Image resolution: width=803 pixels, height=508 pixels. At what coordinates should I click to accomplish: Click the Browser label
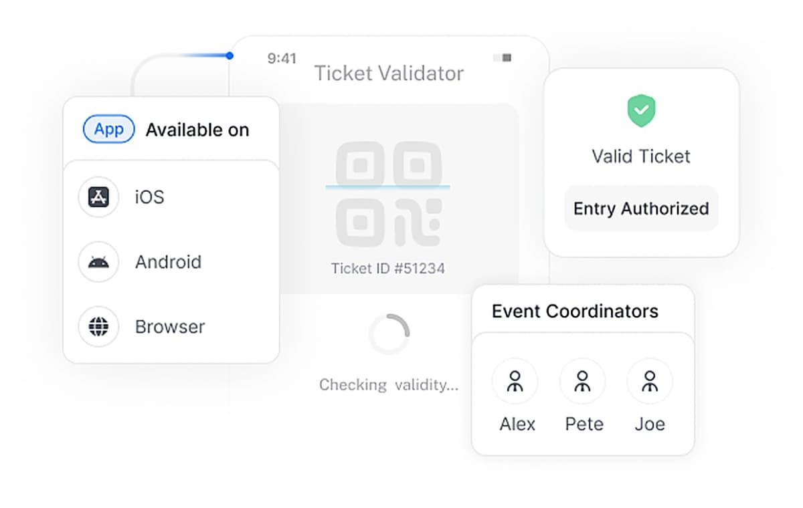point(170,327)
